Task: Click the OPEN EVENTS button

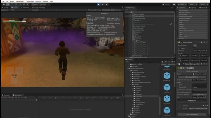Action: pyautogui.click(x=192, y=101)
